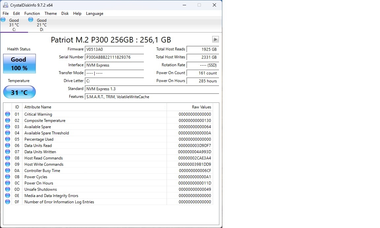Open the Theme menu
Viewport: 380px width, 228px height.
(50, 14)
